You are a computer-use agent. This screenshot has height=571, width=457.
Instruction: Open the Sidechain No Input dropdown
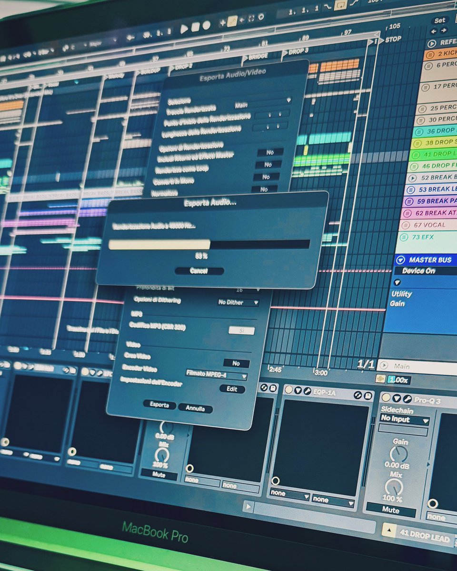coord(404,420)
